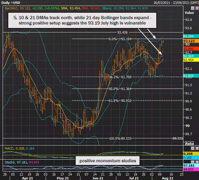This screenshot has height=180, width=199.
Task: Click the StochS indicator label
Action: click(10, 162)
